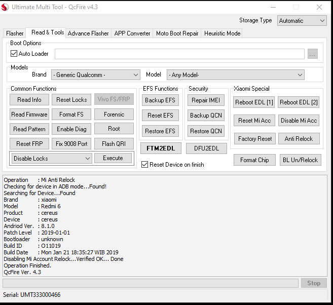The image size is (333, 305).
Task: Click the 'Model : Redmi 6' log line
Action: [x=32, y=206]
